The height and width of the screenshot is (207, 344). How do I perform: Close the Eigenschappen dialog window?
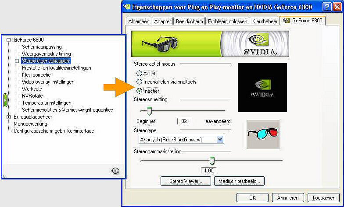337,7
